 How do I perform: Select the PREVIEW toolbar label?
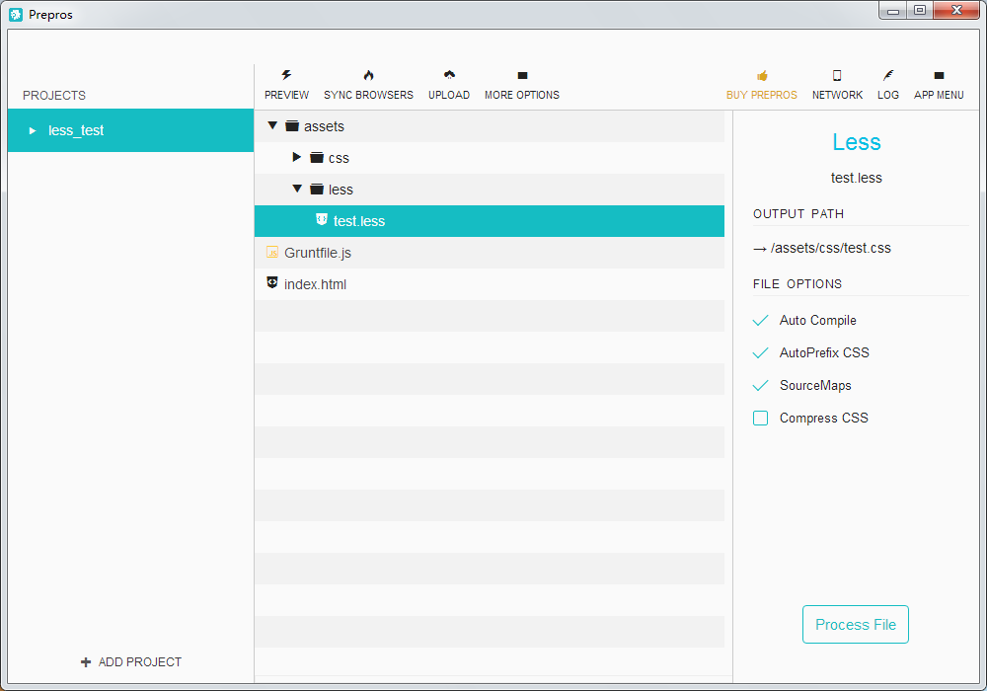[x=286, y=95]
